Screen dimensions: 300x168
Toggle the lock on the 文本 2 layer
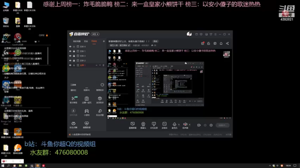coord(74,60)
